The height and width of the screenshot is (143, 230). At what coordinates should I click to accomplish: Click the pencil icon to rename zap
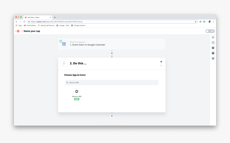click(x=22, y=31)
